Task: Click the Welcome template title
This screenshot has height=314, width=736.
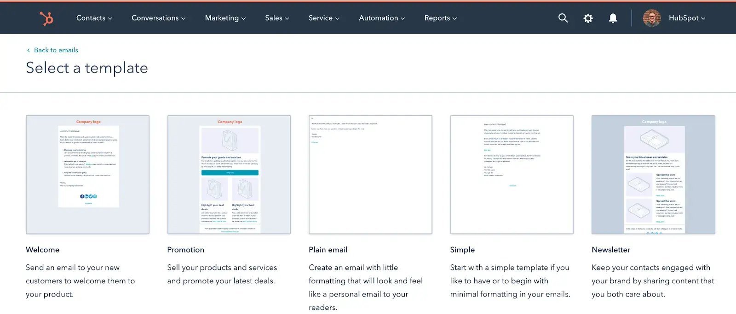Action: point(43,250)
